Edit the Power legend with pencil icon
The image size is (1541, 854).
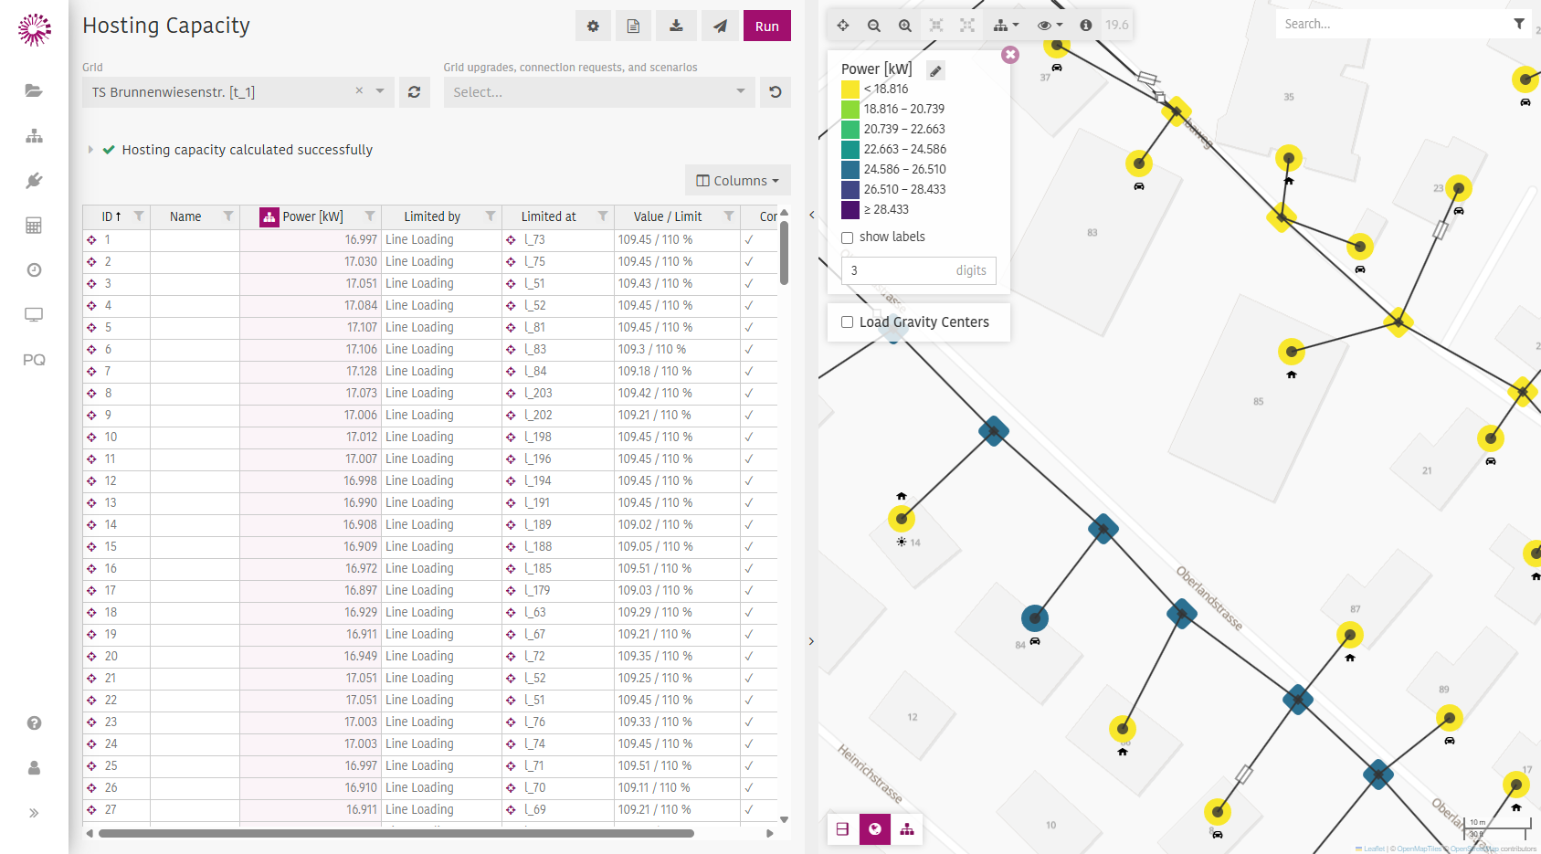[x=935, y=70]
